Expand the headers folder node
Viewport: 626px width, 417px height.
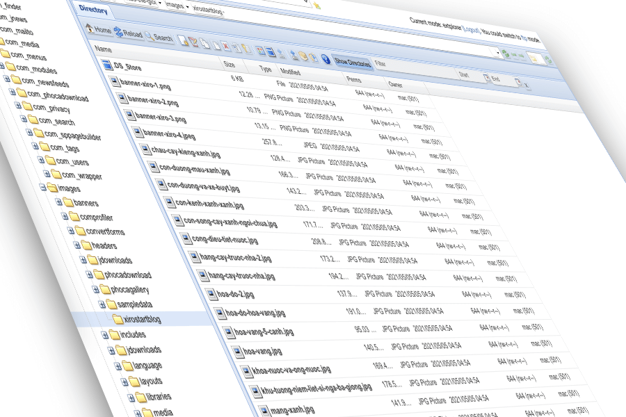[77, 245]
